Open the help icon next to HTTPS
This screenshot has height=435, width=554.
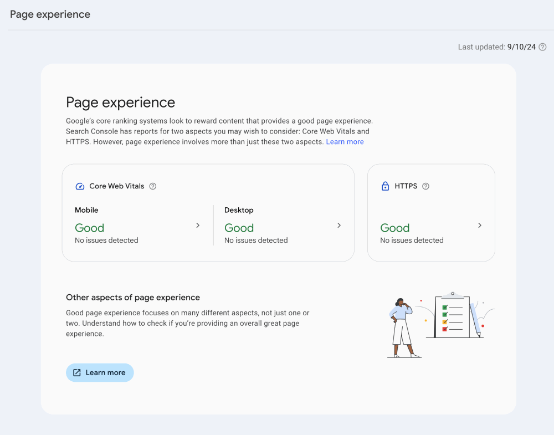[x=425, y=186]
